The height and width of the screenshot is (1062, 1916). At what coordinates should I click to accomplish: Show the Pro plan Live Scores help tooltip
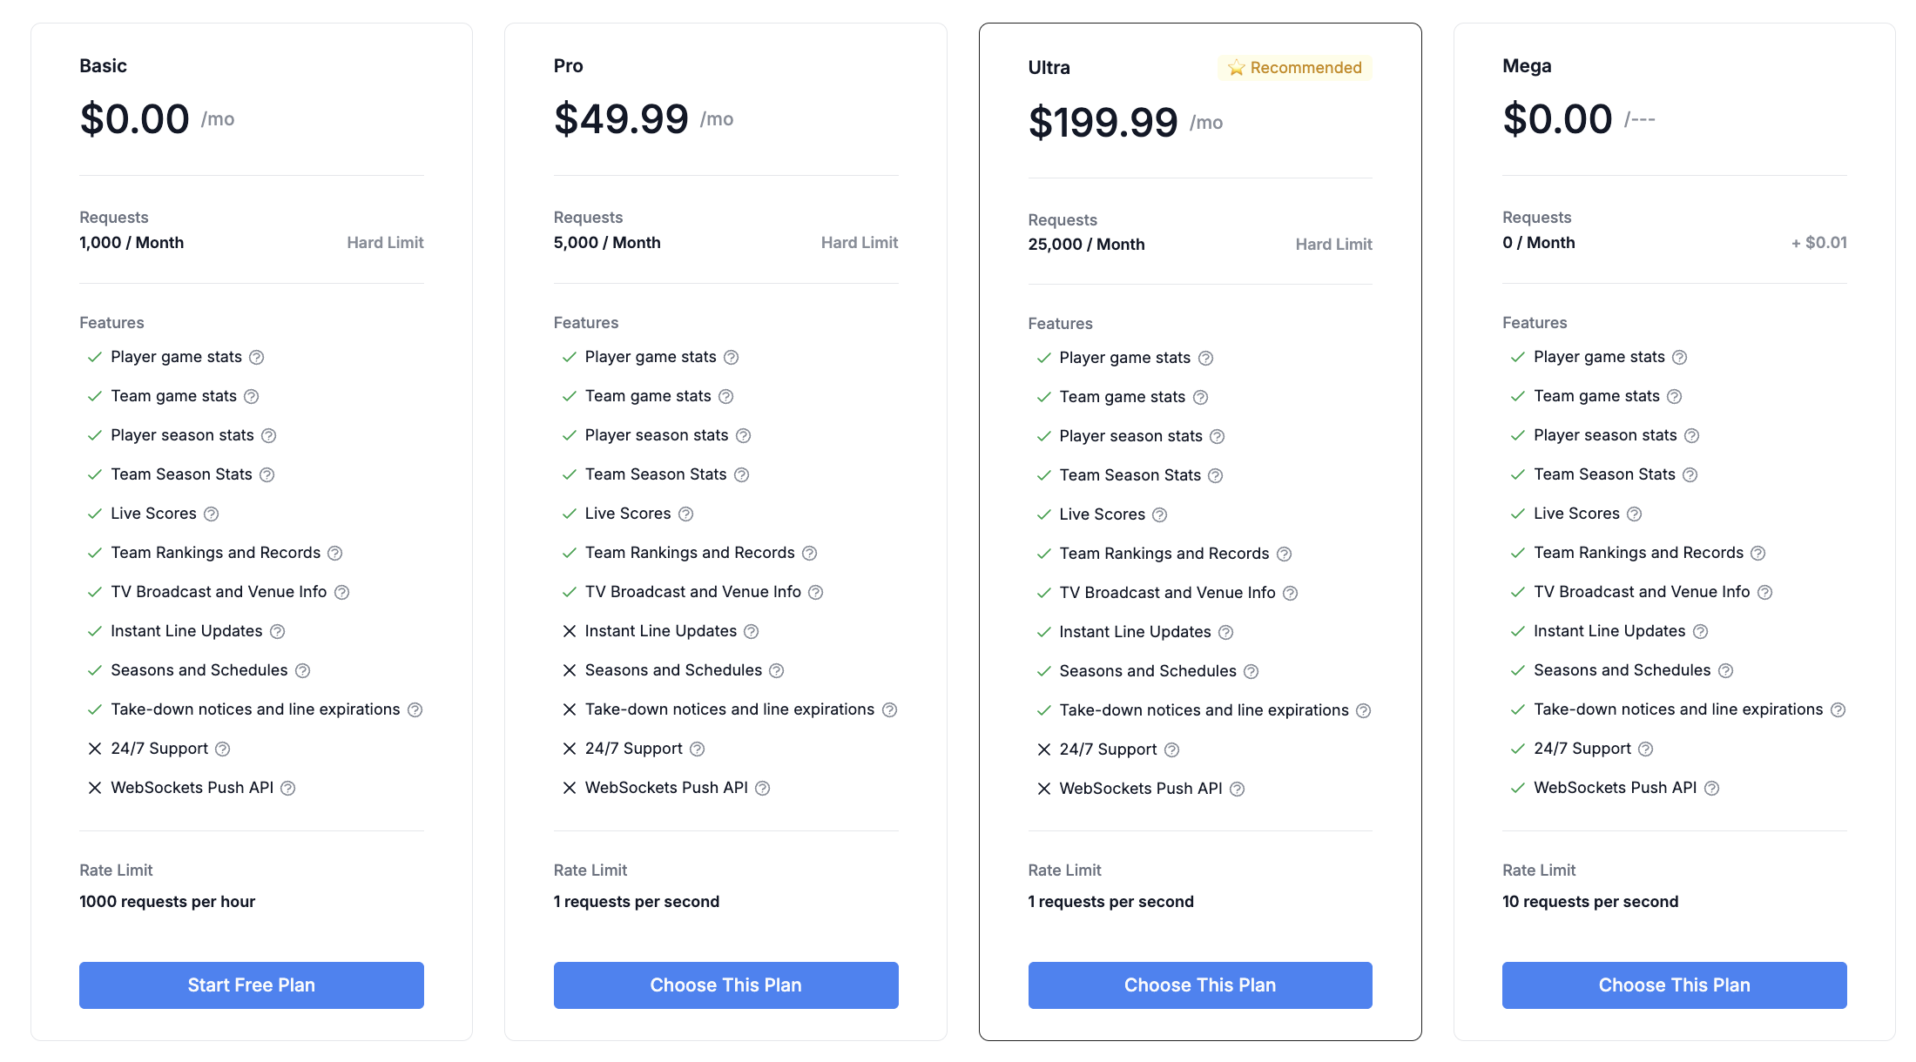click(685, 514)
